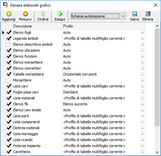Run generation with Esegui icon

coord(60,14)
